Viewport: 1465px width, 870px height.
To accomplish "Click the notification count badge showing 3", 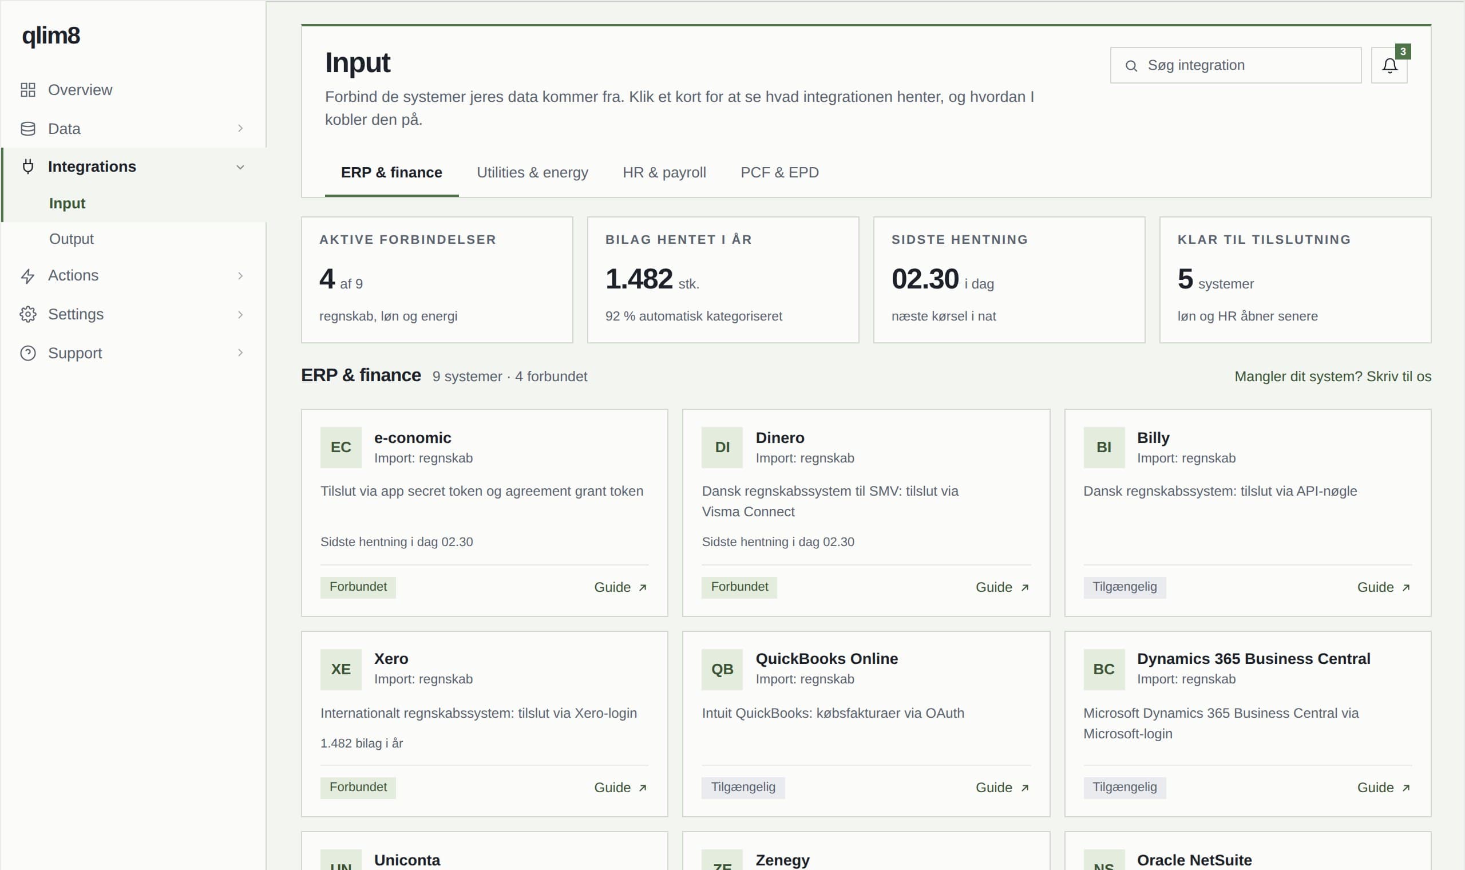I will click(x=1402, y=52).
